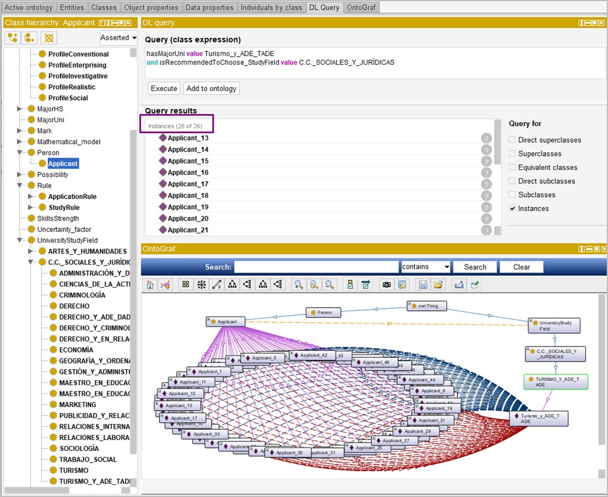
Task: Apply the radial layout icon
Action: coord(201,285)
